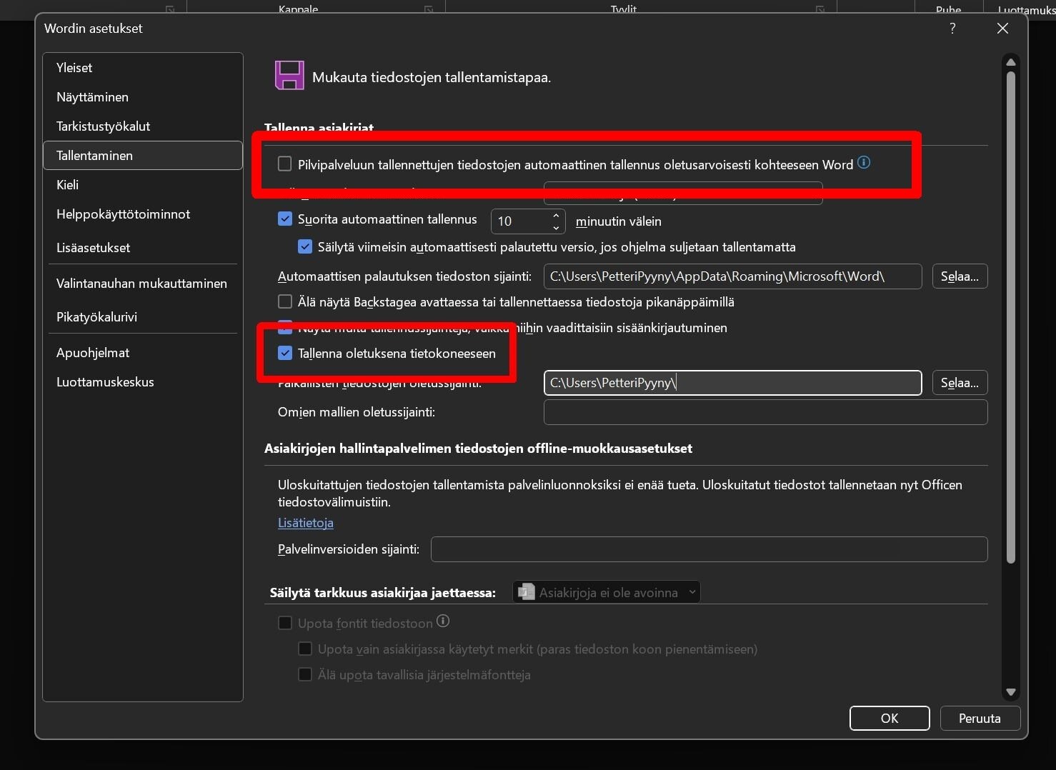Viewport: 1056px width, 770px height.
Task: Open the Yleiset settings category
Action: coord(74,68)
